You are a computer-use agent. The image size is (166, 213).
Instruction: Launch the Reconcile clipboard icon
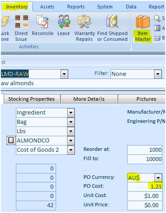click(x=42, y=21)
